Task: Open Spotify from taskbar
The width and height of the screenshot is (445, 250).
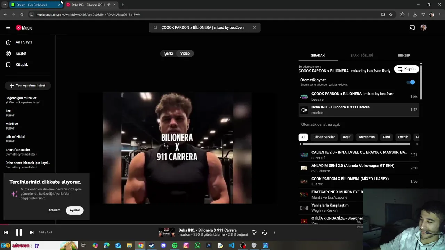Action: point(175,245)
